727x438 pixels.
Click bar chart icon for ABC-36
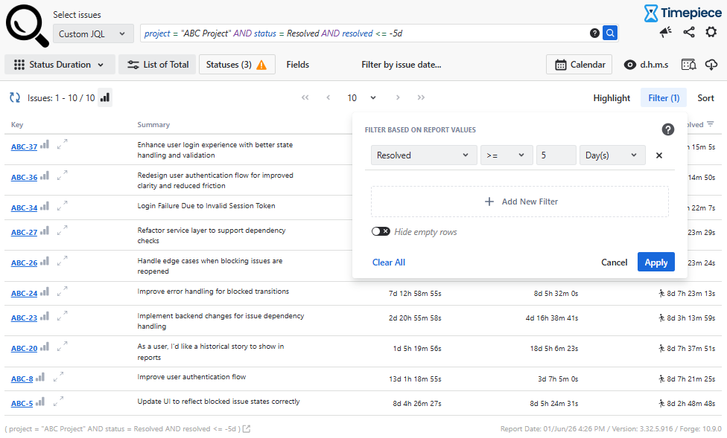point(45,175)
